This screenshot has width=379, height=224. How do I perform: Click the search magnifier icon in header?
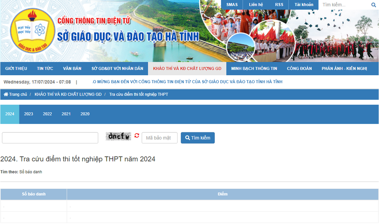[373, 5]
